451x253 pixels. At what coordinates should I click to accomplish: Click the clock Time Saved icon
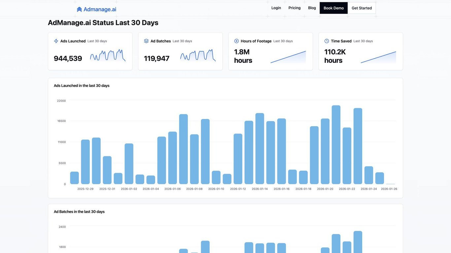click(x=327, y=41)
